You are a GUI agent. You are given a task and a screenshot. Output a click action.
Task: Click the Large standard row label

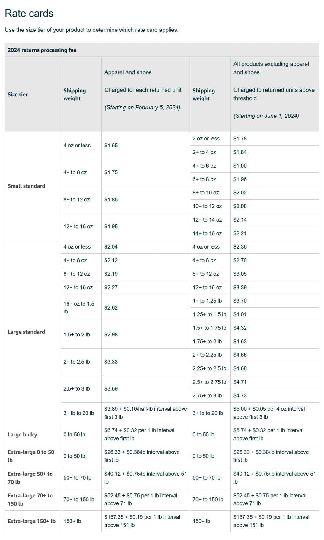pyautogui.click(x=26, y=332)
